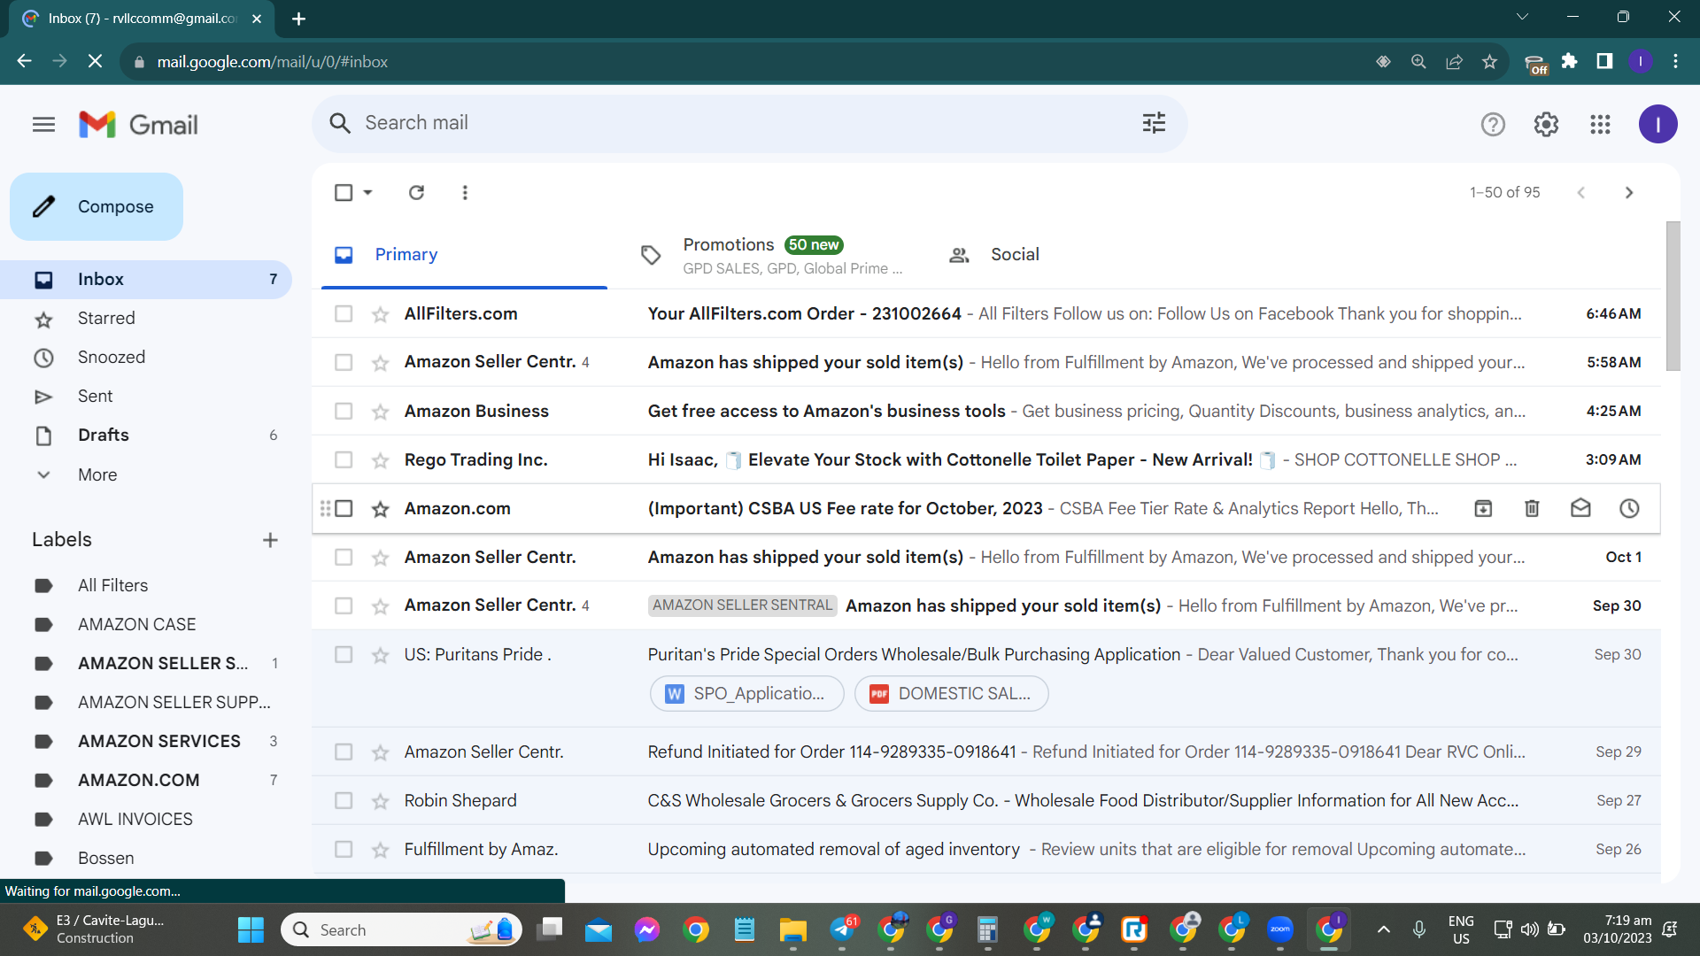Check the Amazon Business email

click(x=344, y=411)
